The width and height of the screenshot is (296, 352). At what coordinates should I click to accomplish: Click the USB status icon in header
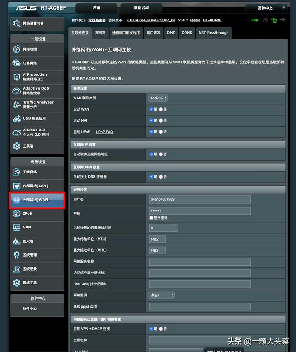(283, 20)
